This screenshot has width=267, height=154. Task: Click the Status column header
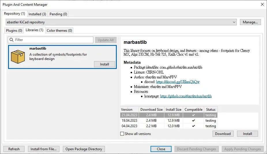[x=211, y=110]
